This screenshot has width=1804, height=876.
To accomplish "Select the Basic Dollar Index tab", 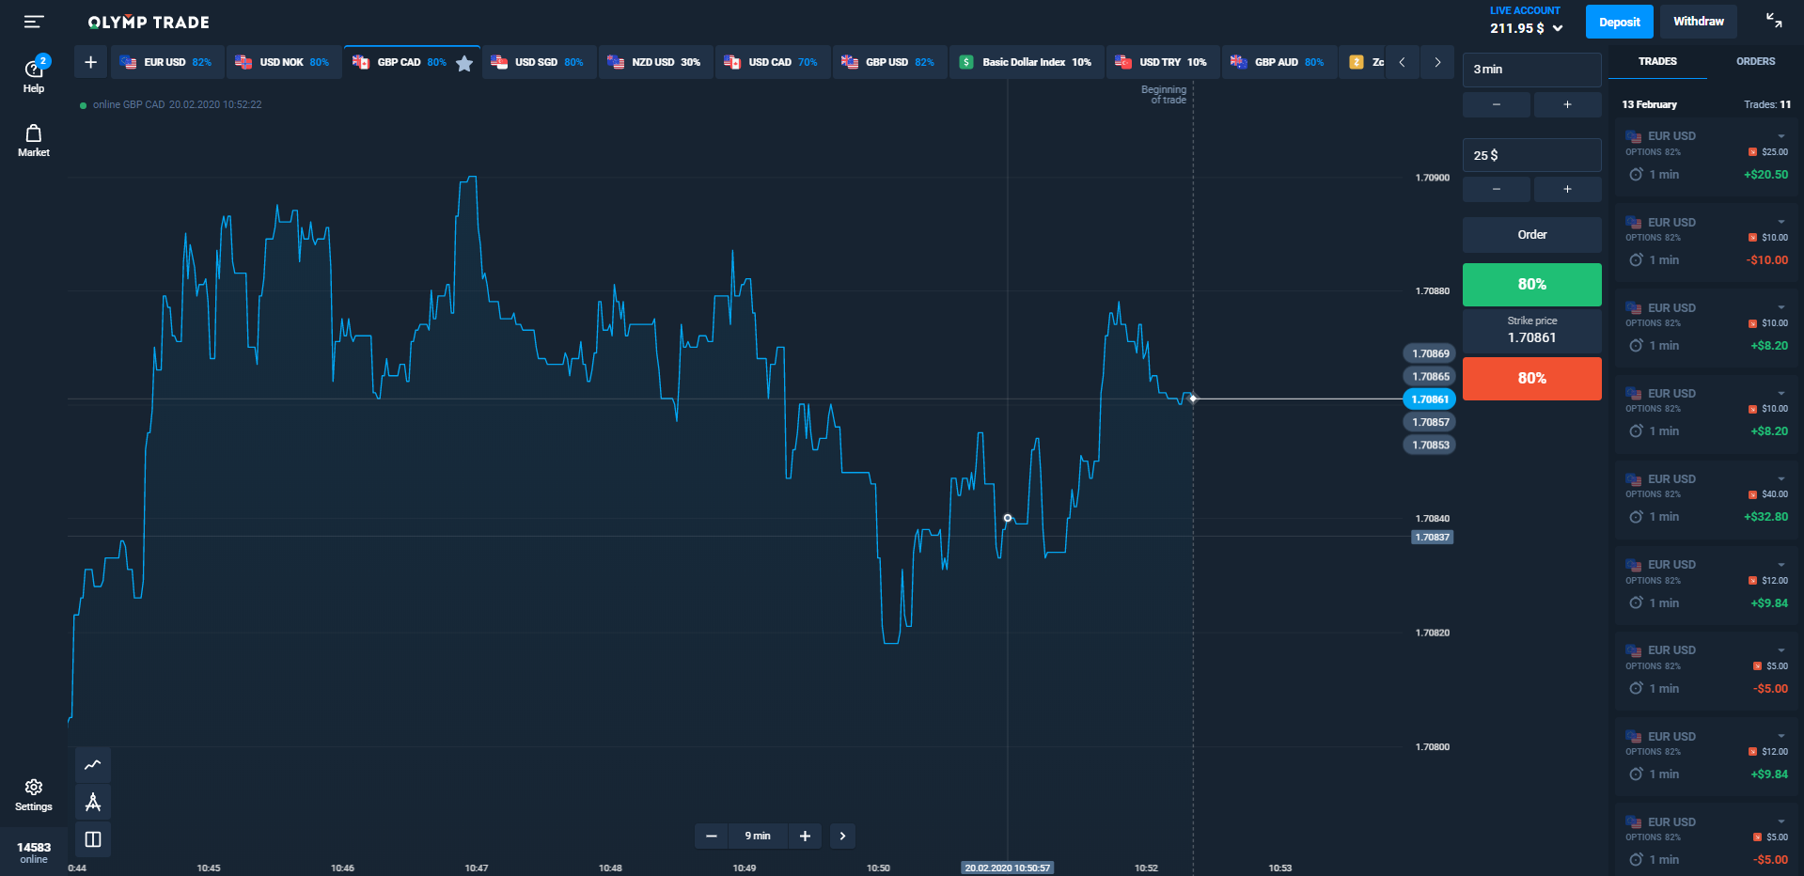I will [x=1027, y=62].
